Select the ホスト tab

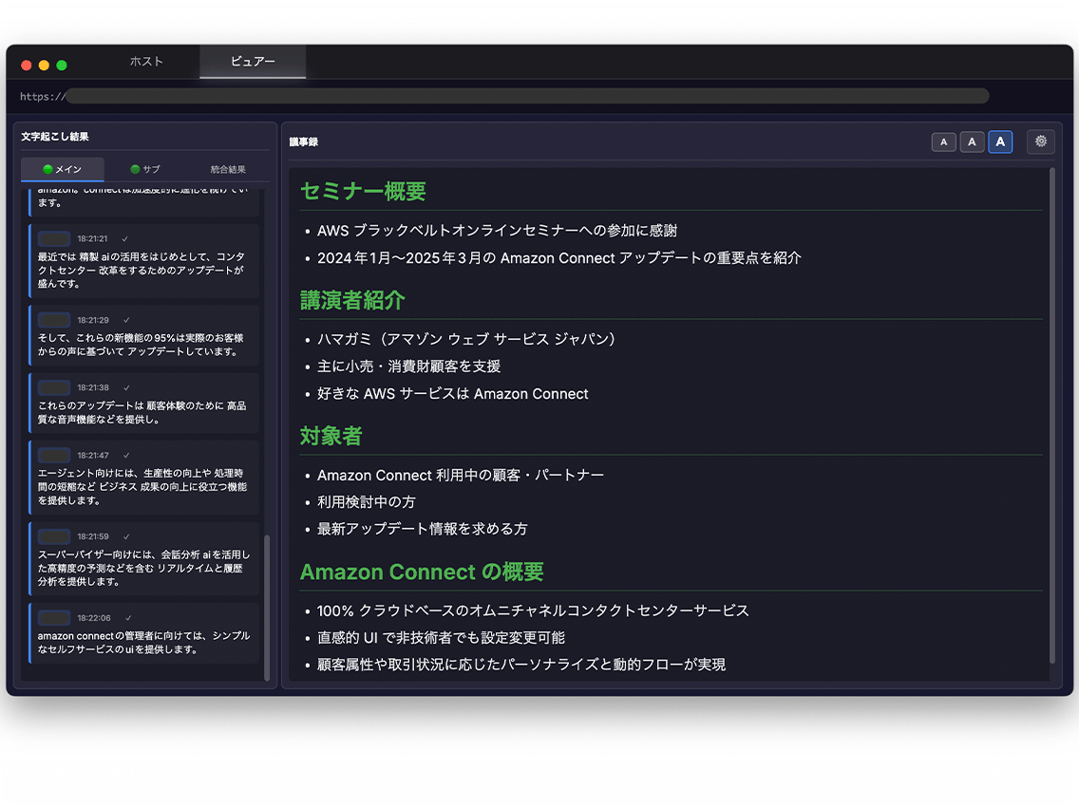[x=146, y=62]
